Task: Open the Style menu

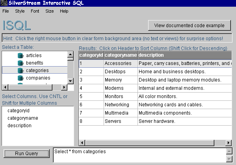Action: [20, 11]
